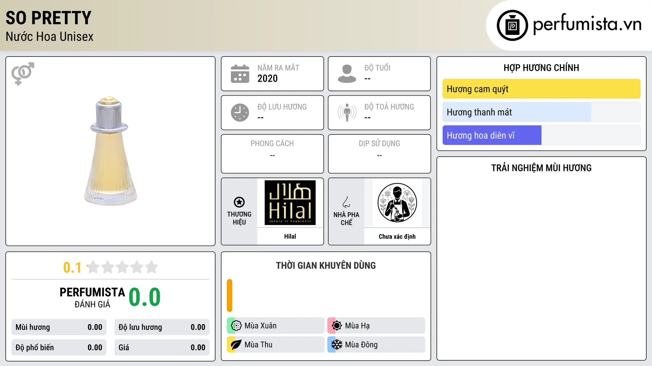Click the 0.1 average rating number
This screenshot has height=366, width=652.
(72, 268)
